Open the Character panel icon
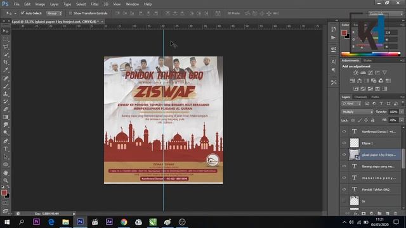Image resolution: width=406 pixels, height=228 pixels. coord(334,62)
